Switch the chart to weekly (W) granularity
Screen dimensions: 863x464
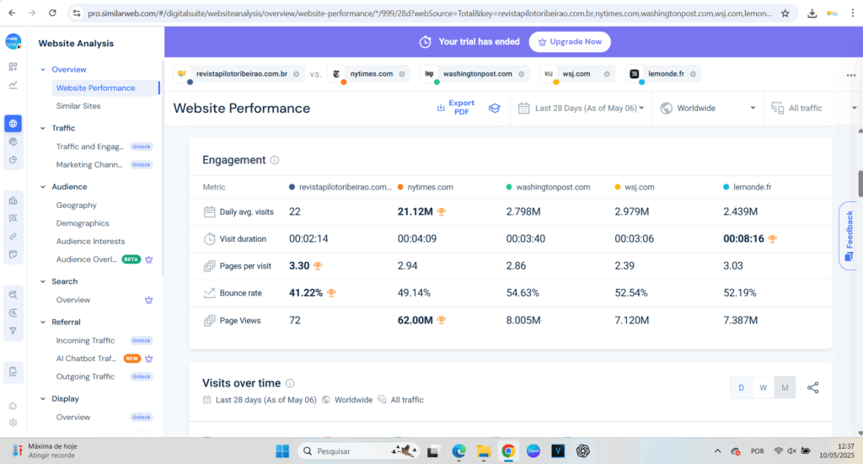763,387
